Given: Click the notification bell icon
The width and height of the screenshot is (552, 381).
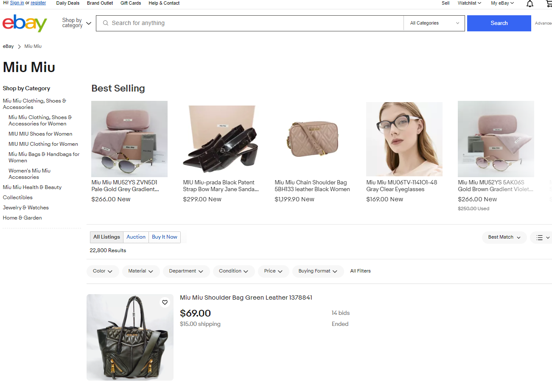Looking at the screenshot, I should 530,3.
